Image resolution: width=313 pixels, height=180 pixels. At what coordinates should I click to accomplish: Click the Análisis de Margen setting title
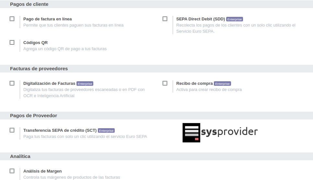pos(42,171)
